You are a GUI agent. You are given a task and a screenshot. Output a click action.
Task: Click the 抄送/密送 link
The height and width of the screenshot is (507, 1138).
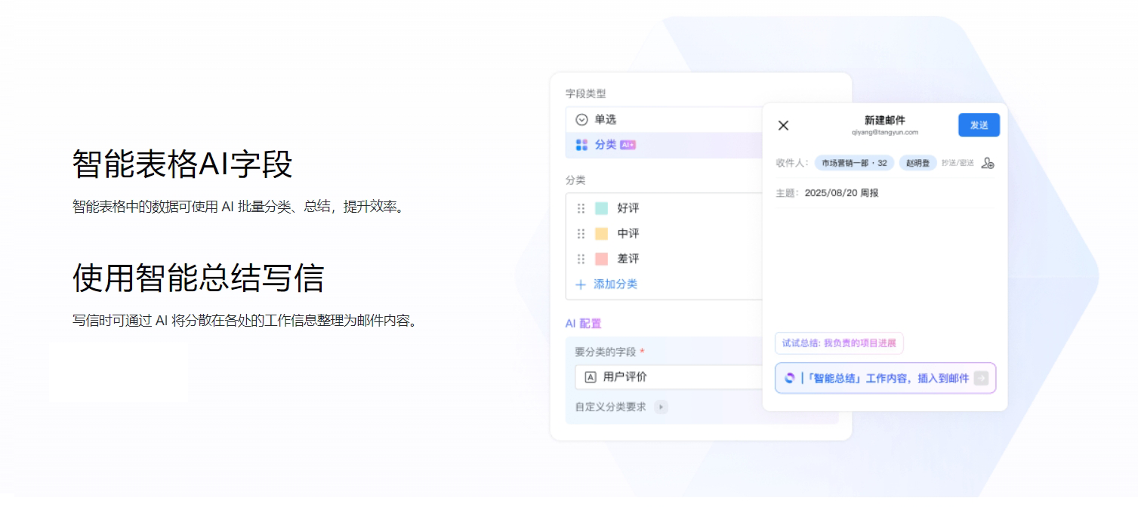click(958, 163)
